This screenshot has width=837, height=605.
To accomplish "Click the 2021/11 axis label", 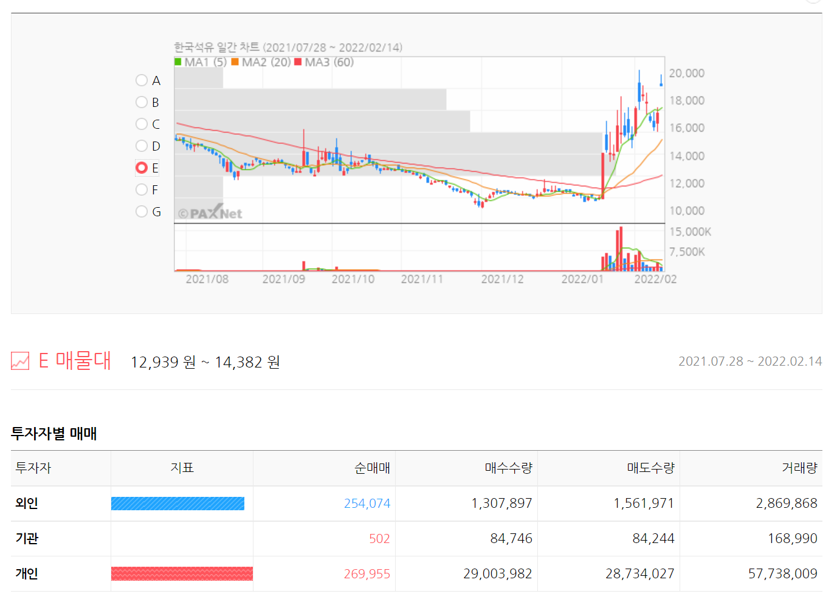I will click(422, 279).
